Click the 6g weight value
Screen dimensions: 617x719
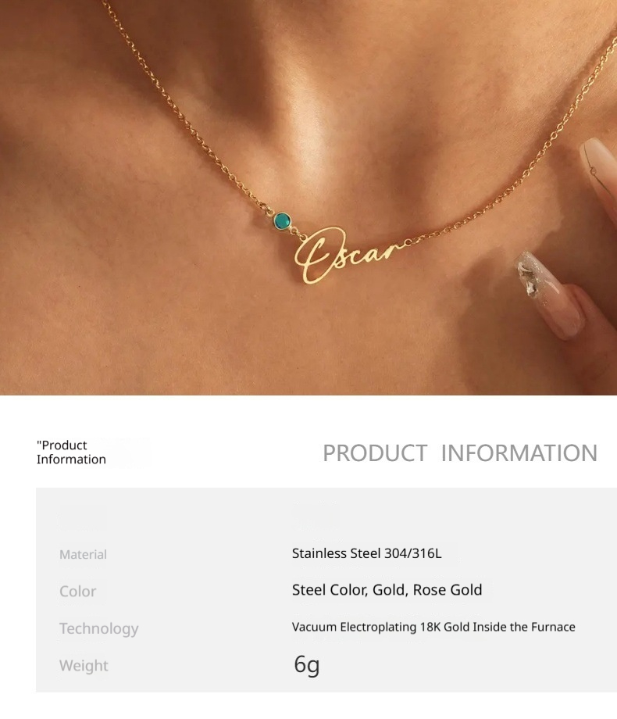pyautogui.click(x=307, y=664)
